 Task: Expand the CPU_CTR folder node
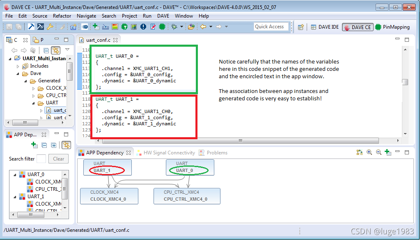click(x=34, y=96)
